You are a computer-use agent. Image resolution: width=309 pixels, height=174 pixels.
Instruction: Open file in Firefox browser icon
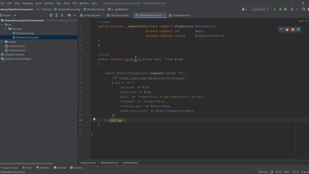pos(292,29)
